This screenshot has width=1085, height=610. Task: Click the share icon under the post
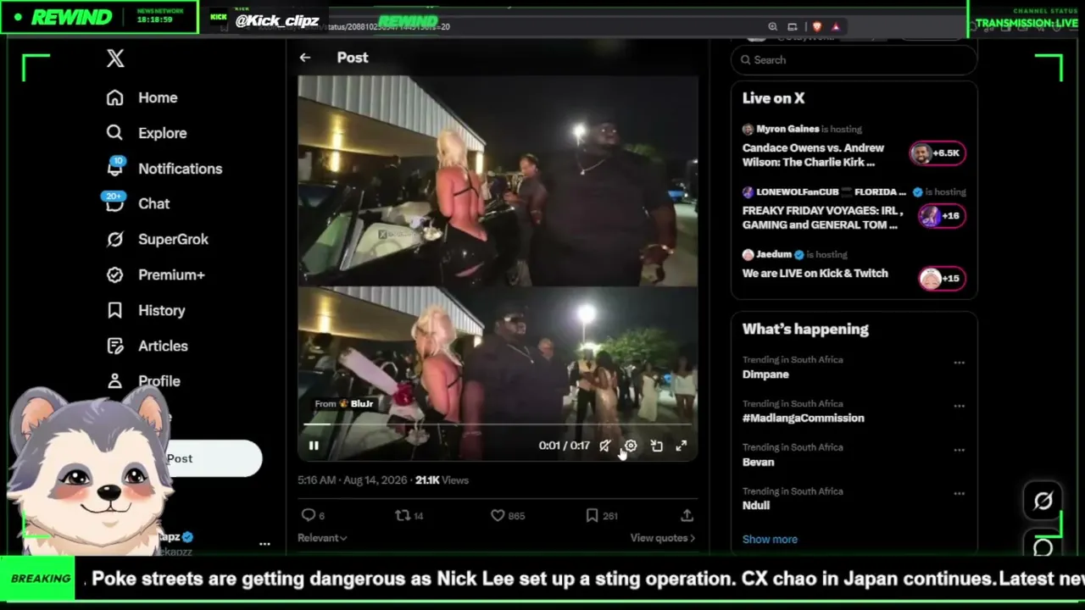point(687,515)
